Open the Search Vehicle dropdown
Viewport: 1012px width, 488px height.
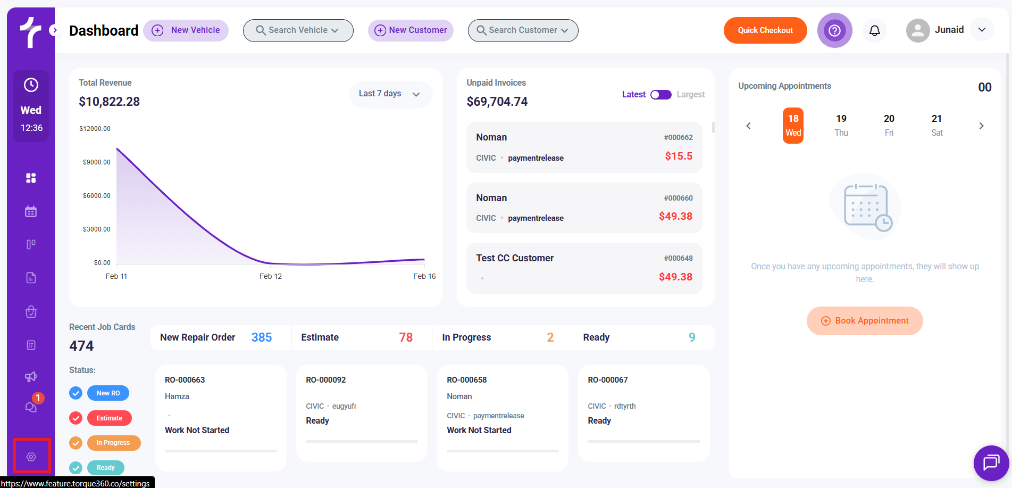(298, 30)
